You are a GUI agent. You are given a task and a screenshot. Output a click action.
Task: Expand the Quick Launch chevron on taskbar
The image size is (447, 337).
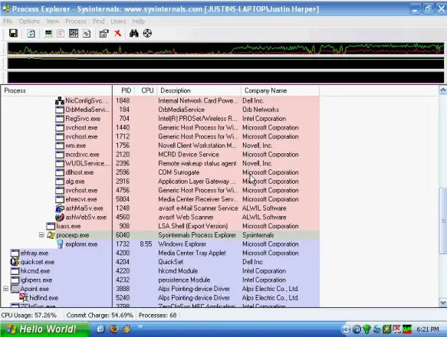pos(140,326)
